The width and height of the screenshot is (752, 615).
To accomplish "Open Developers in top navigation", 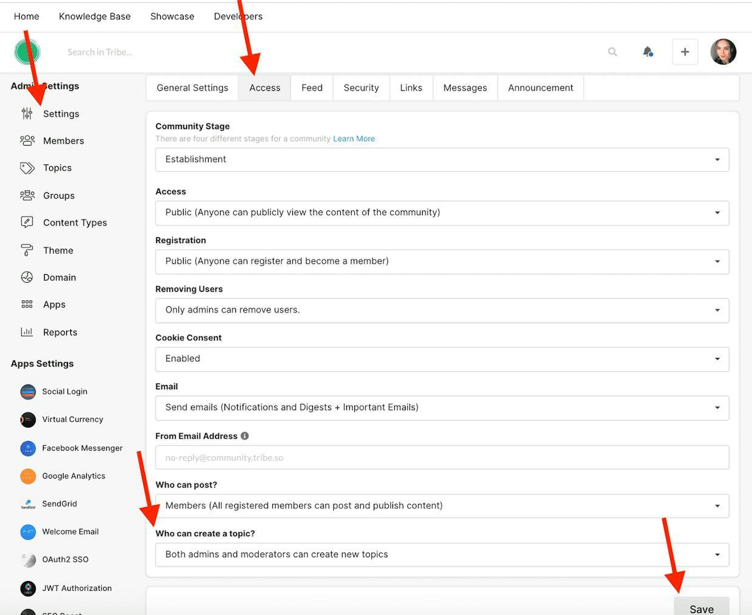I will click(238, 16).
